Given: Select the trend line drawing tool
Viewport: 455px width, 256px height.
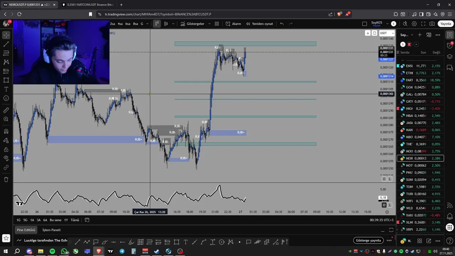Looking at the screenshot, I should point(6,44).
